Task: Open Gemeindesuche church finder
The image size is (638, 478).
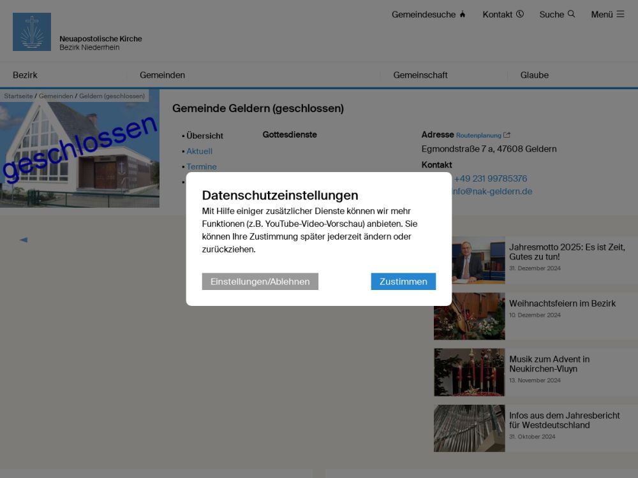Action: (428, 14)
